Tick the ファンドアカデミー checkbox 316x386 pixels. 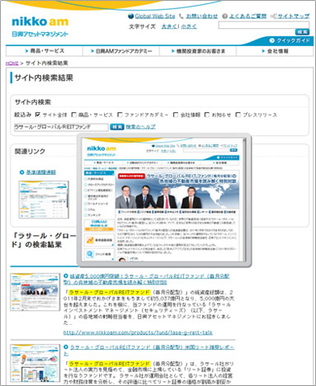tap(120, 115)
